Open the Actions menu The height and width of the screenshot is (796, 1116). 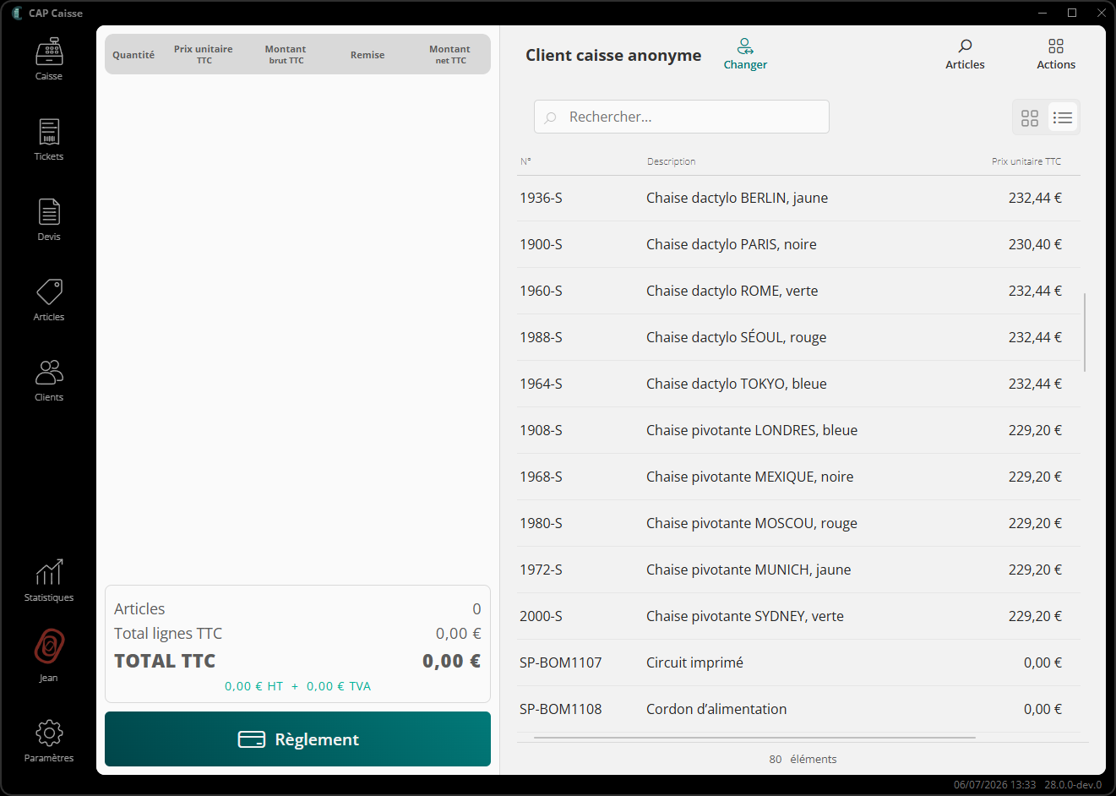(x=1056, y=54)
